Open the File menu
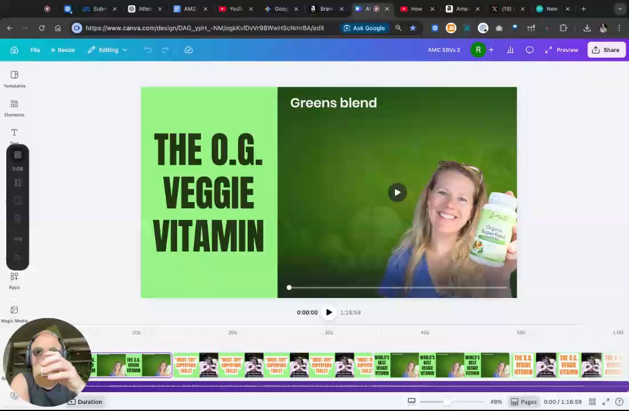 (x=35, y=50)
